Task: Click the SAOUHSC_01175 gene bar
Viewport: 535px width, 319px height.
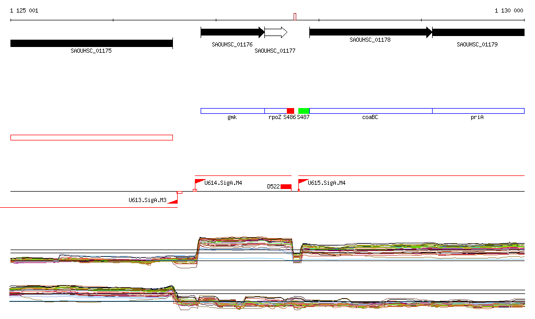Action: [91, 43]
